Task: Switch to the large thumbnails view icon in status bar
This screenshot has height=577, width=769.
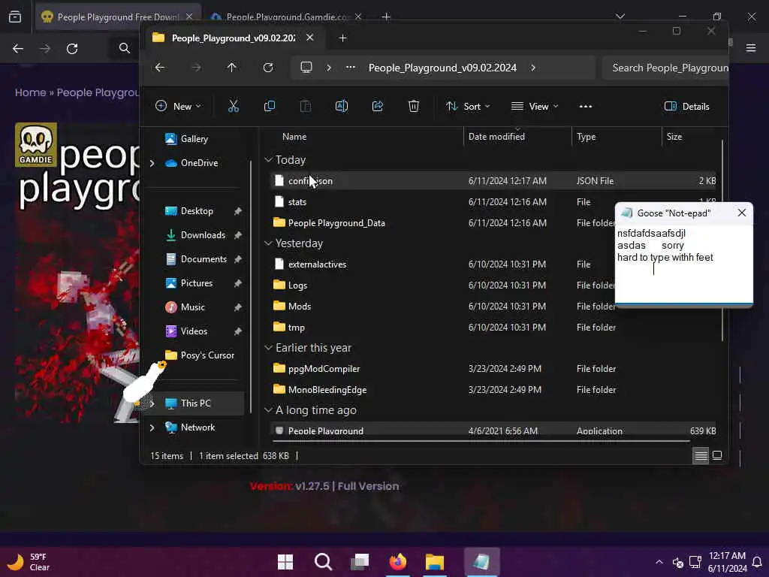Action: click(x=717, y=456)
